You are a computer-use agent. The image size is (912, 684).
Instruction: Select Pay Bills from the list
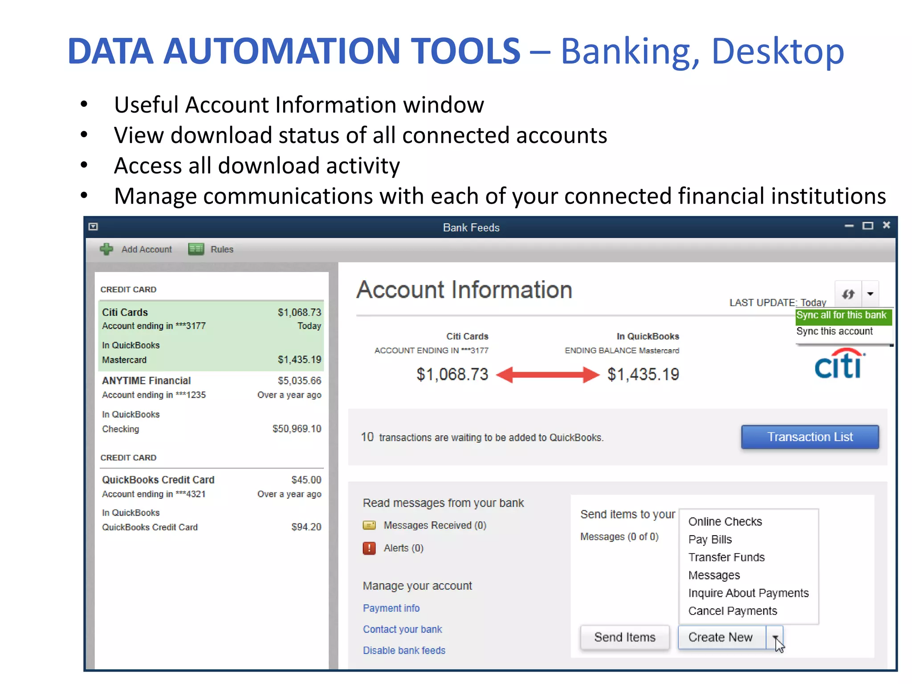click(x=710, y=540)
